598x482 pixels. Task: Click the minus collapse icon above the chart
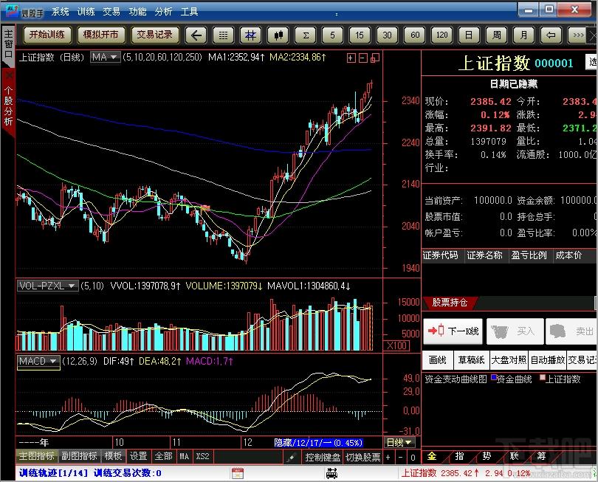coord(363,58)
